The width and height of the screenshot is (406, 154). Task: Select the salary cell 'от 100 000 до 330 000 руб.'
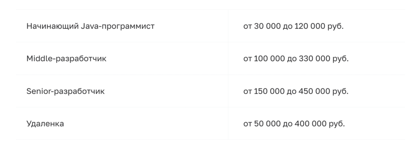[317, 58]
